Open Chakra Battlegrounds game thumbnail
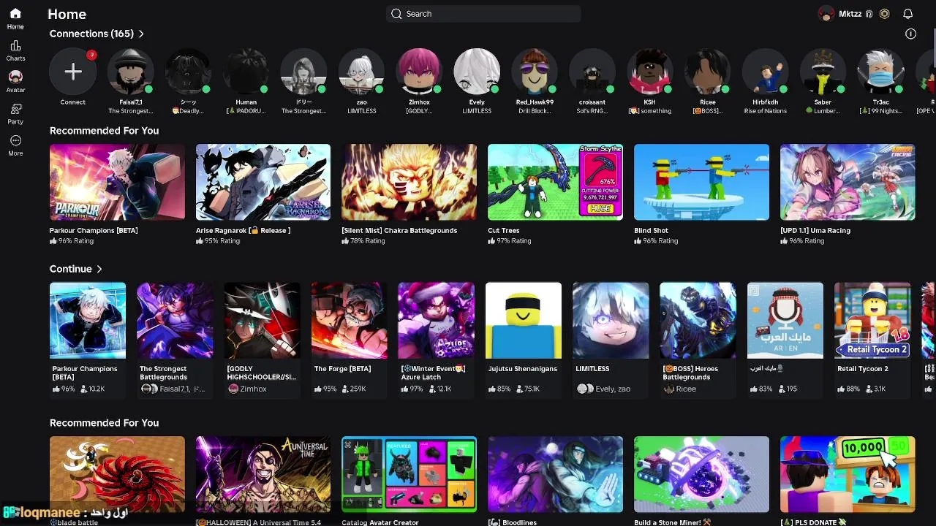Screen dimensions: 936x526 click(409, 182)
